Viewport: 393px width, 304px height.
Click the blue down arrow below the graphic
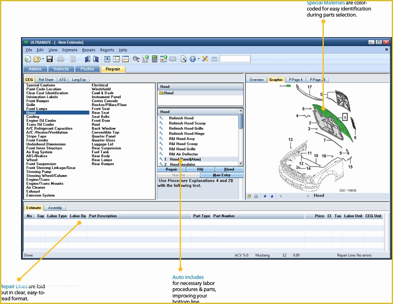point(265,196)
